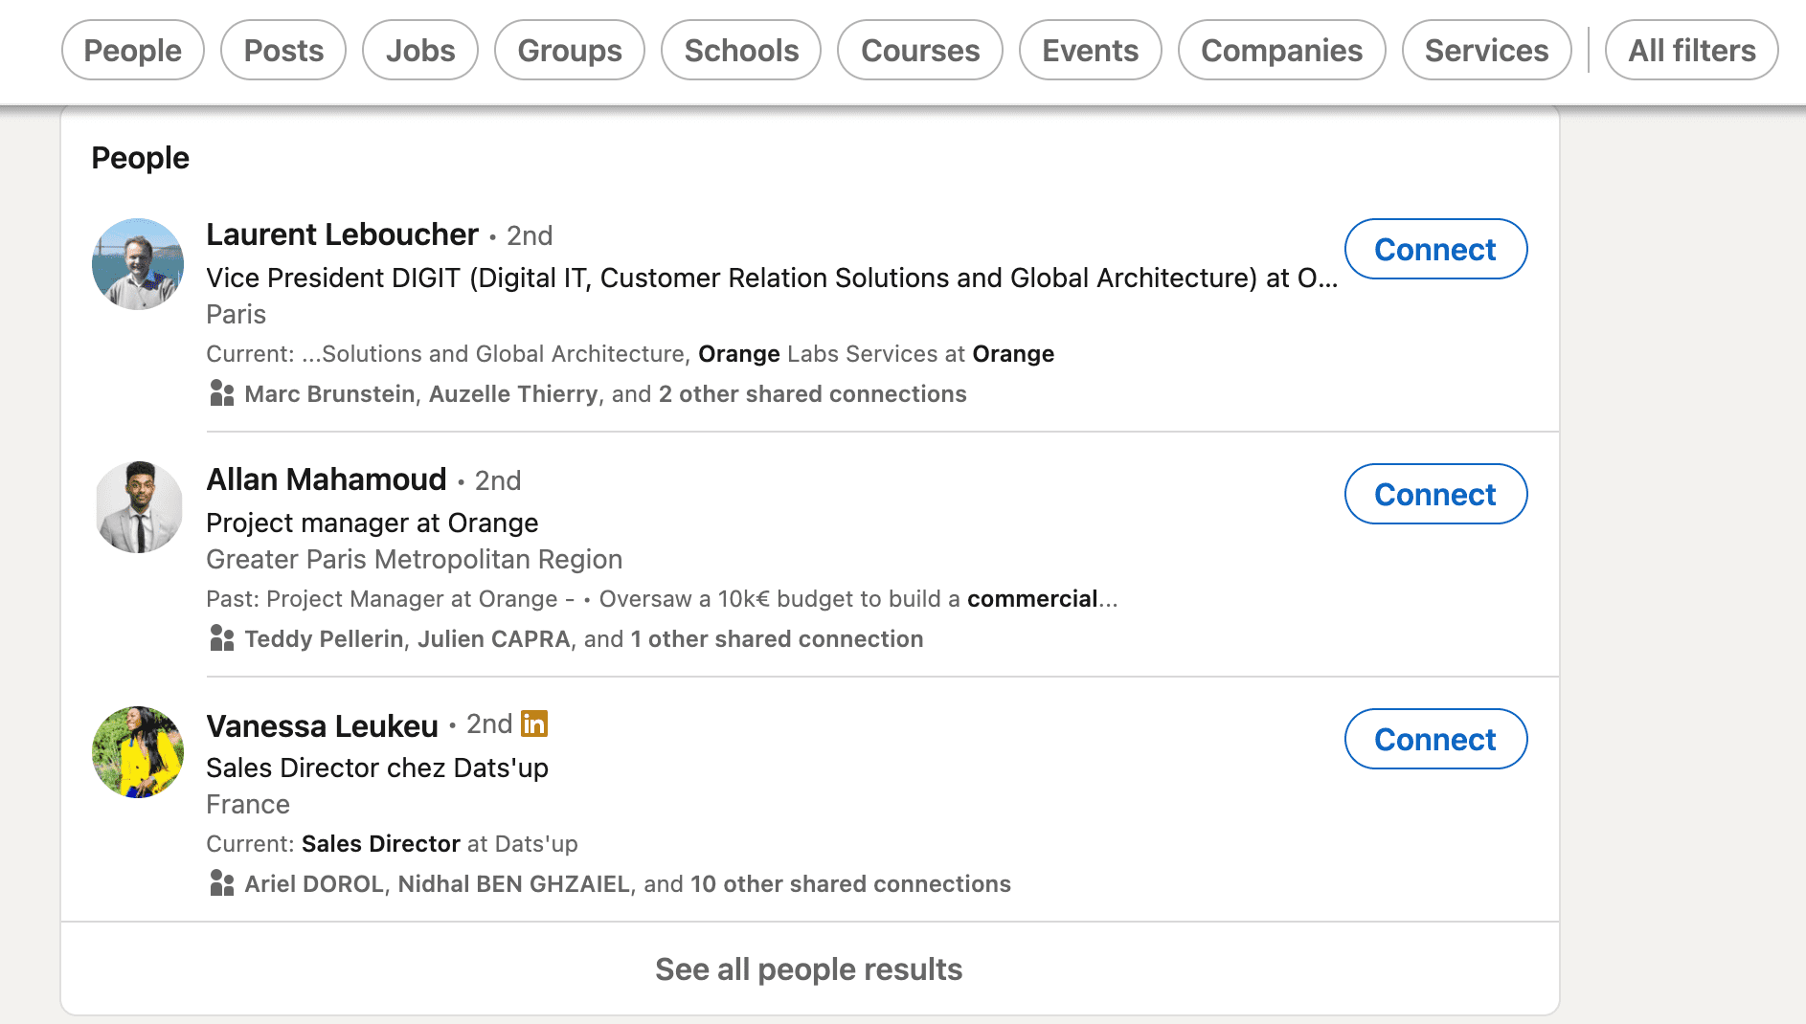Switch to the Groups filter
Image resolution: width=1806 pixels, height=1024 pixels.
[x=570, y=51]
